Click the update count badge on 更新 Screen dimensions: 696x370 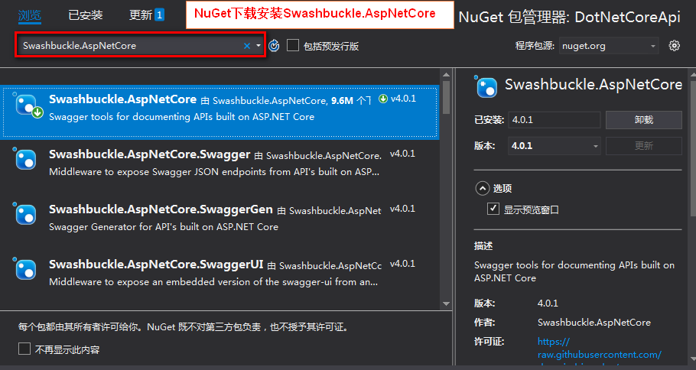tap(159, 15)
